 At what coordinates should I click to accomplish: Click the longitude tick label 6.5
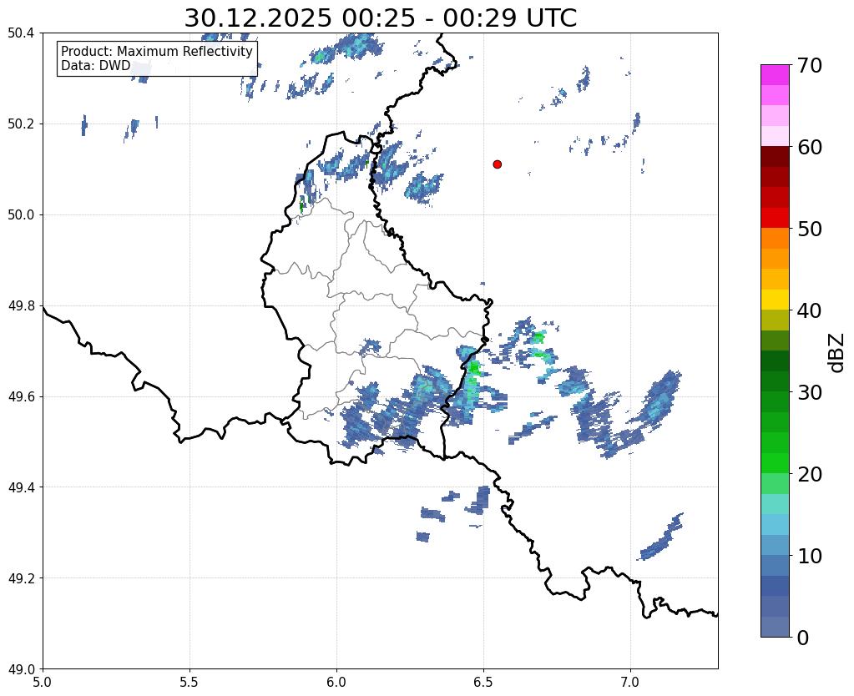coord(483,683)
